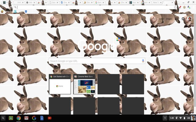Open the emoji face bookmark
Screen dimensions: 196x122
coord(2,12)
